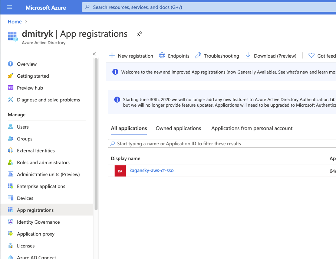Click the Troubleshooting wrench icon
The width and height of the screenshot is (336, 259).
pos(198,56)
